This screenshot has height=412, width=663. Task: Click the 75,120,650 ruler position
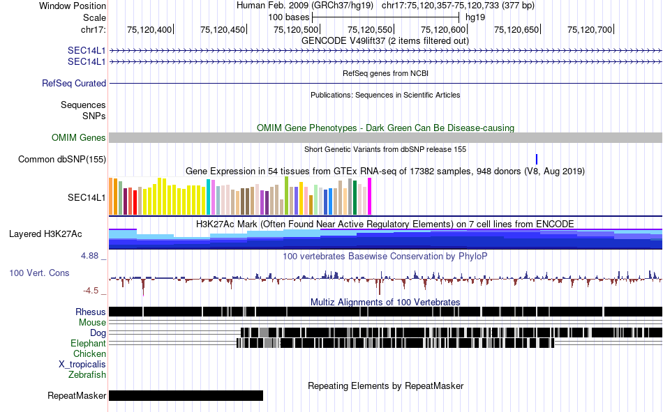(516, 29)
